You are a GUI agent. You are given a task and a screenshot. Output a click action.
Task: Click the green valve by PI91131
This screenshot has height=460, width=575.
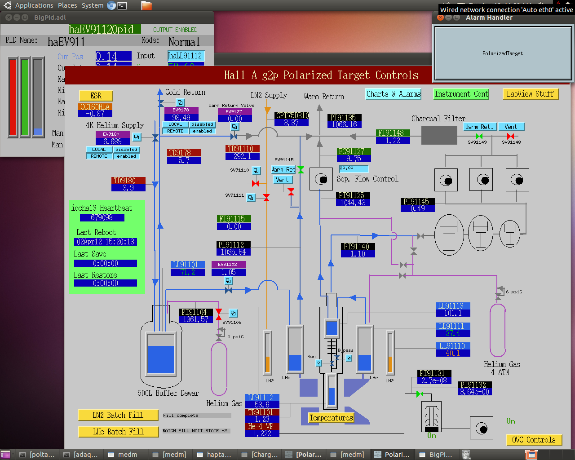tap(420, 394)
